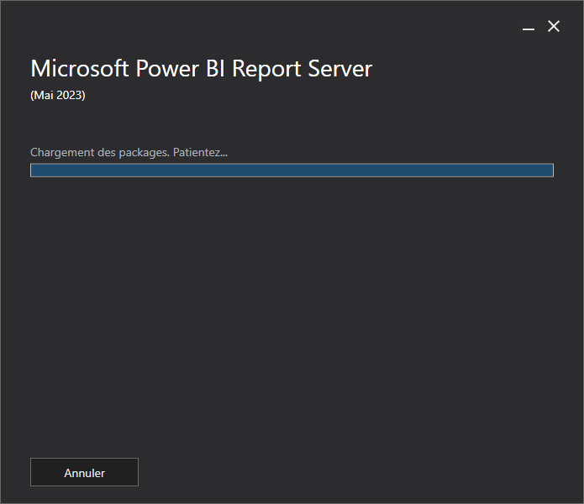Click the 'Chargement des packages.' status text
Viewport: 584px width, 504px height.
100,153
